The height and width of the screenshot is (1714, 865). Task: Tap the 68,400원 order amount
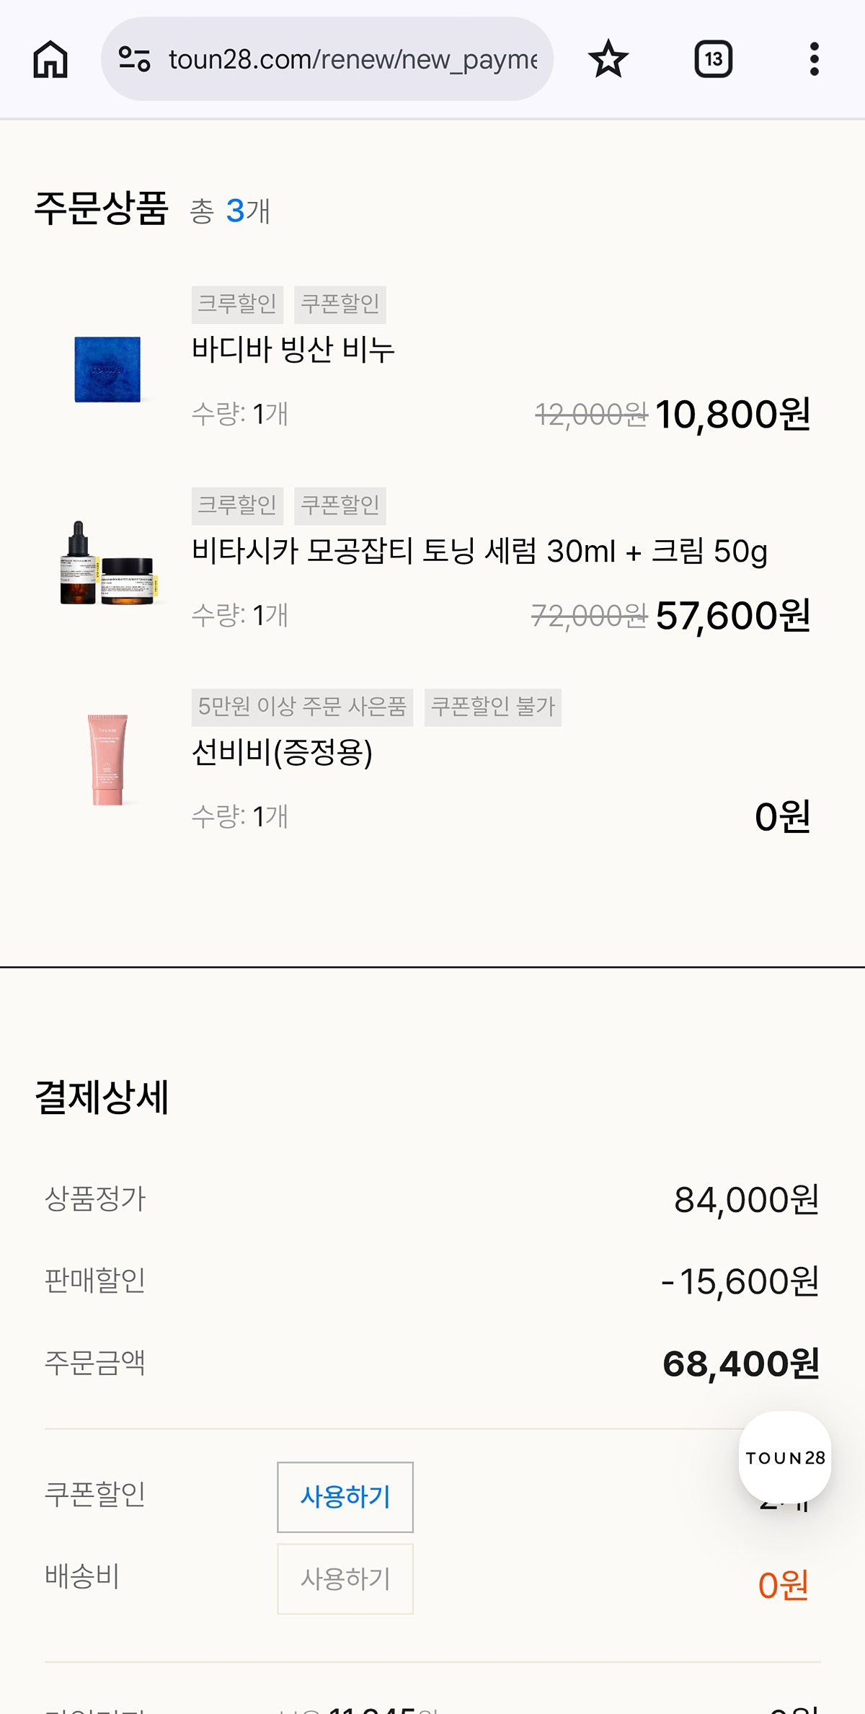point(740,1364)
